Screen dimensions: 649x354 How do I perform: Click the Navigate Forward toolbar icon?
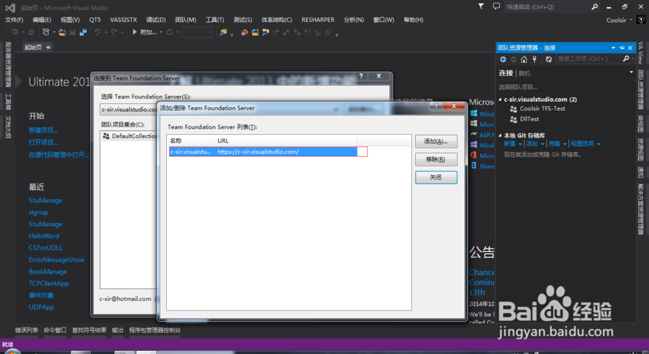31,32
